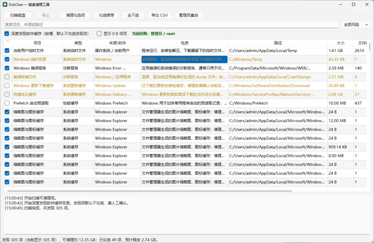The height and width of the screenshot is (243, 374).
Task: Click the 437 file count cell
Action: point(360,103)
